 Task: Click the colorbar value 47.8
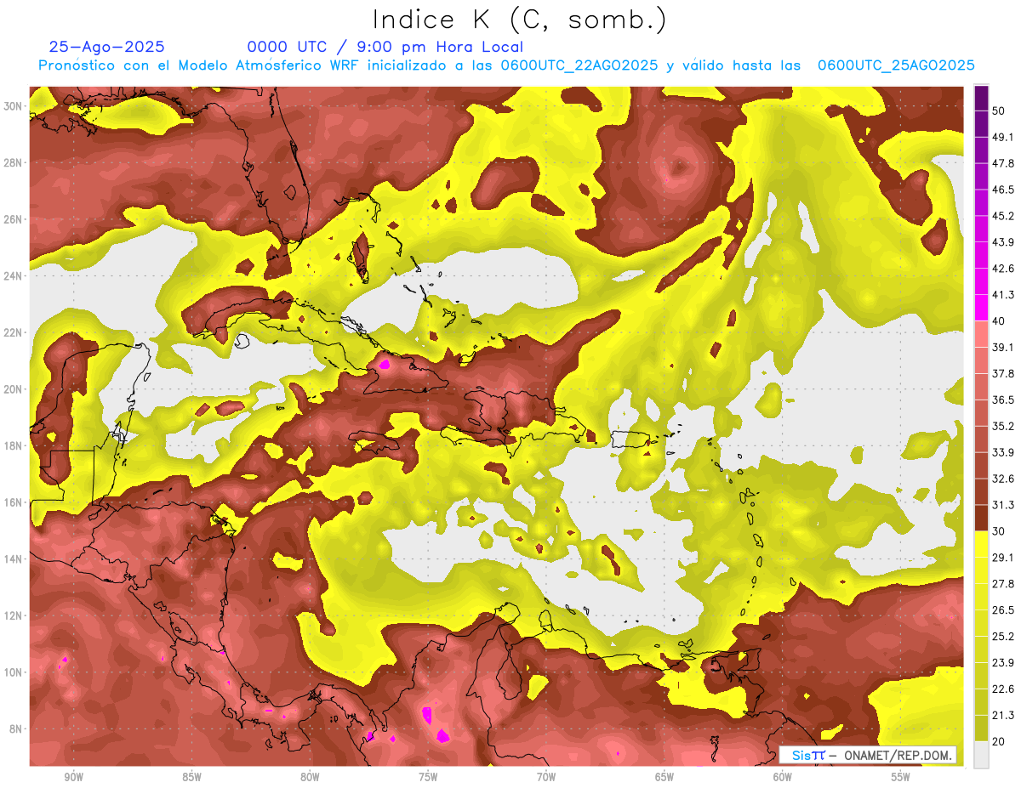[1003, 162]
